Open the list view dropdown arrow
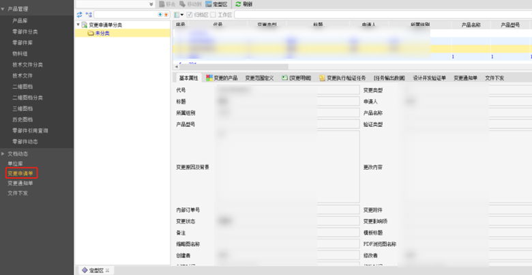532x275 pixels. pyautogui.click(x=182, y=15)
